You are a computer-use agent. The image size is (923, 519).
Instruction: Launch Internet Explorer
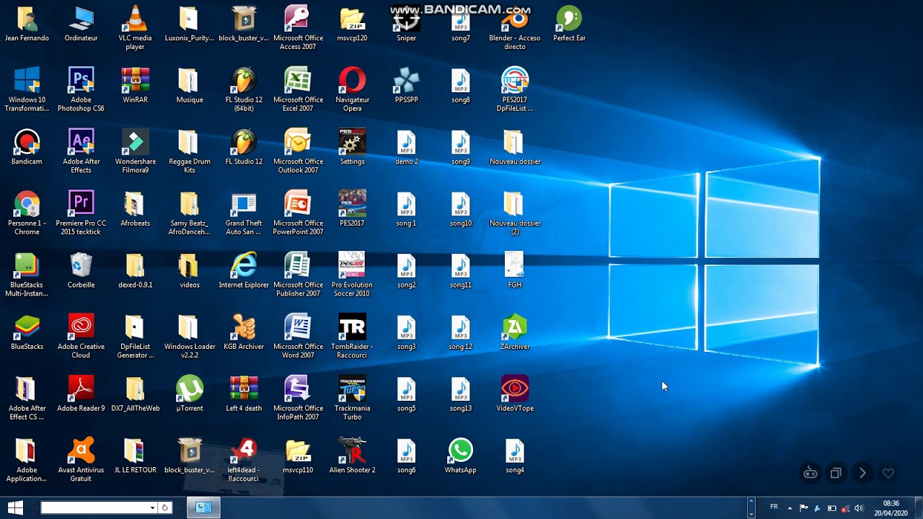(x=244, y=270)
